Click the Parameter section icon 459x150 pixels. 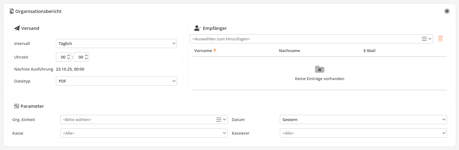point(17,106)
